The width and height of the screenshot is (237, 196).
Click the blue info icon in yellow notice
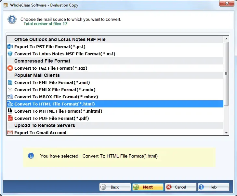click(x=31, y=156)
